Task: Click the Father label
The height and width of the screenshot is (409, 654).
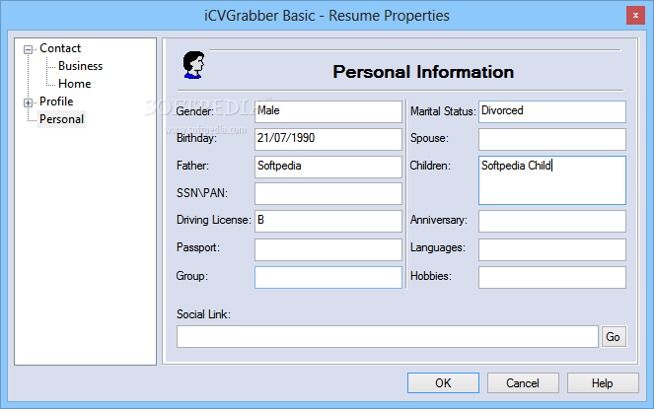Action: click(192, 166)
